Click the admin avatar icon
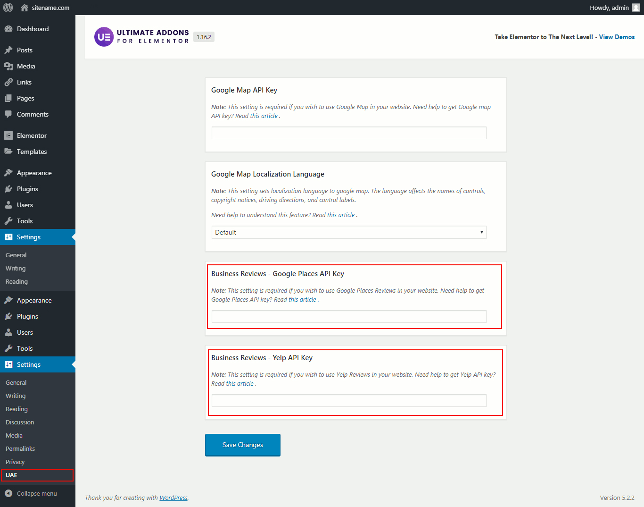 (x=636, y=8)
